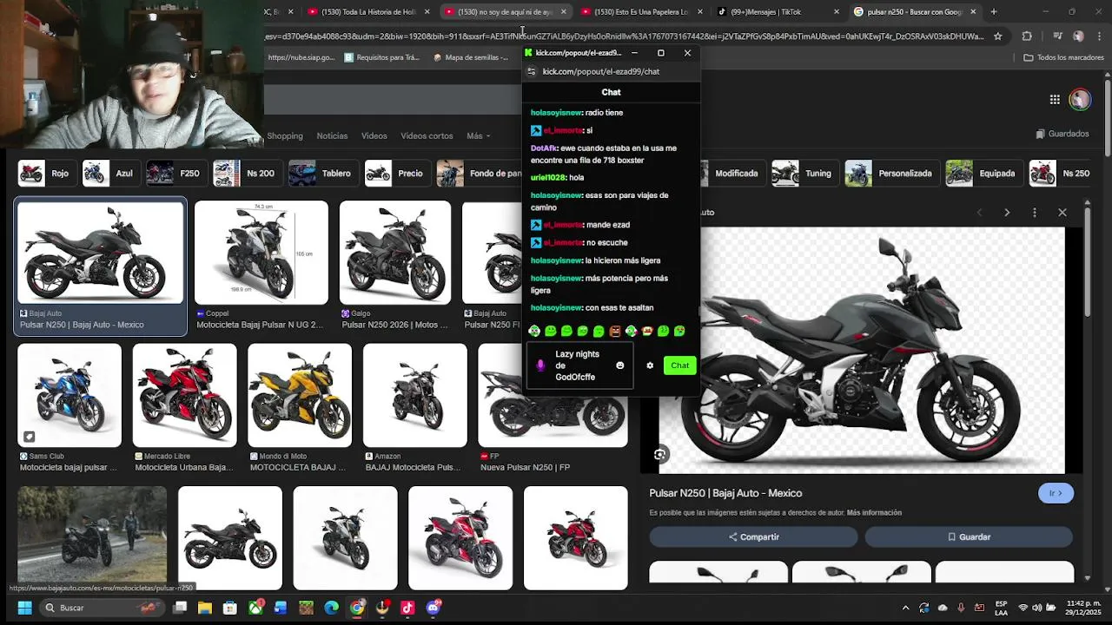Show hidden system tray icons
The height and width of the screenshot is (625, 1112).
[905, 608]
